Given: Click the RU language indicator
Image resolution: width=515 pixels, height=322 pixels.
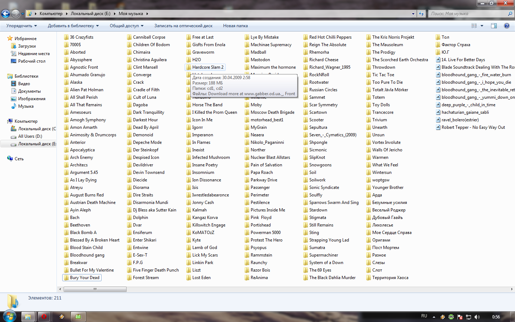Looking at the screenshot, I should [x=424, y=316].
